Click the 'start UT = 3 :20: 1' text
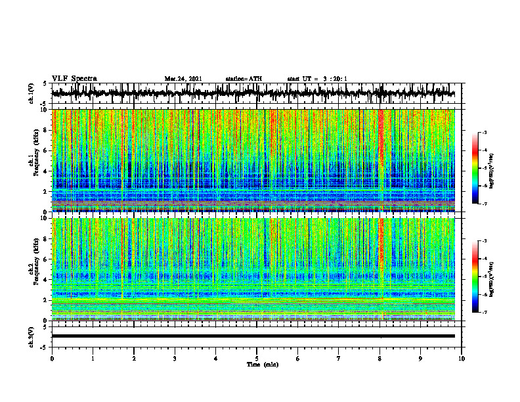 tap(317, 79)
